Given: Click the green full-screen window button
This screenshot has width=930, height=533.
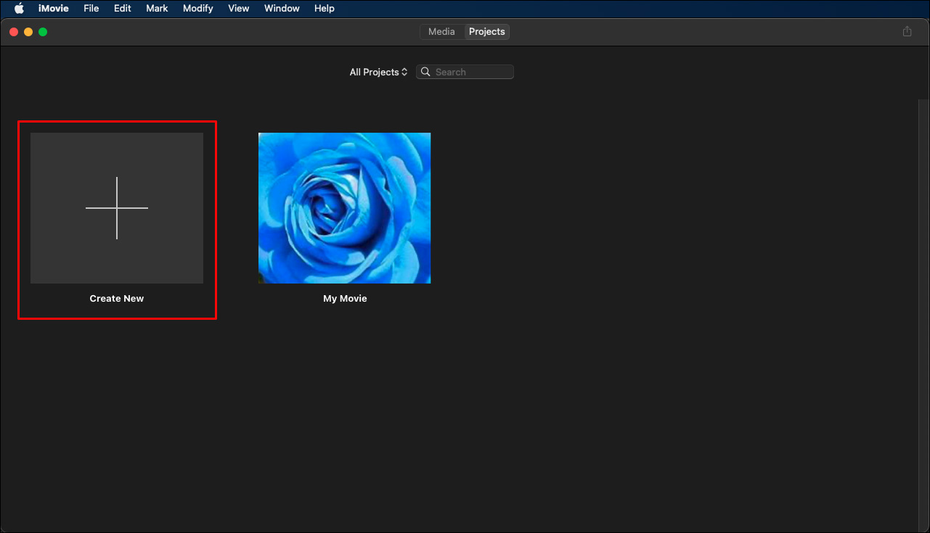Looking at the screenshot, I should coord(43,31).
